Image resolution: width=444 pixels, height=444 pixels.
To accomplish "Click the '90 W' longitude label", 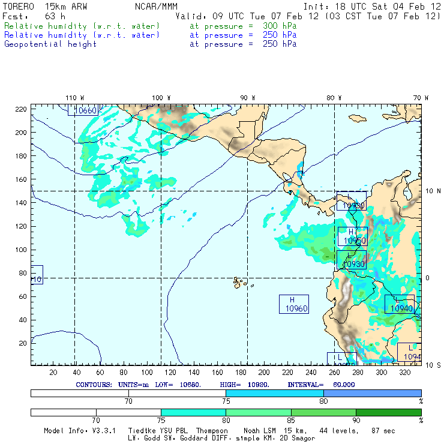I will coord(248,98).
